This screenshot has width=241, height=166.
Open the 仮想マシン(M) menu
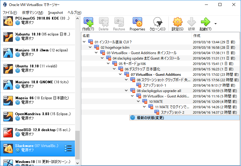tap(32, 13)
